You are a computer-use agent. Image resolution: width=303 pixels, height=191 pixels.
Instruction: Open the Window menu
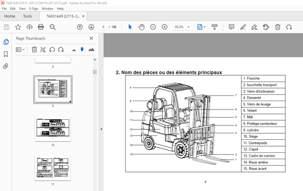click(47, 9)
